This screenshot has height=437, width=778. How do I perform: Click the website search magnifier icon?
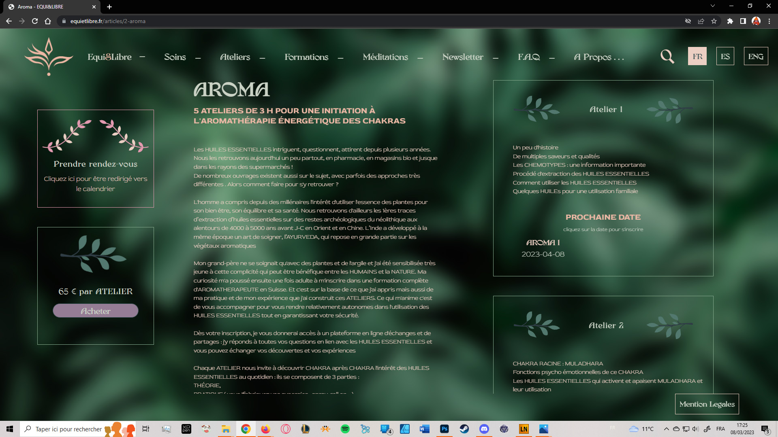click(667, 57)
